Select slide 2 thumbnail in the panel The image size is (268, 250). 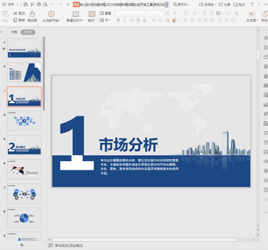(x=24, y=72)
